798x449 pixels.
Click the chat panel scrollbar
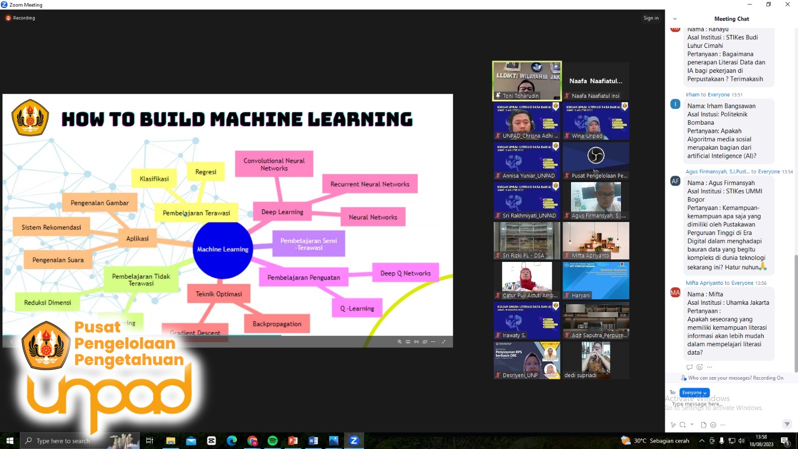coord(796,313)
